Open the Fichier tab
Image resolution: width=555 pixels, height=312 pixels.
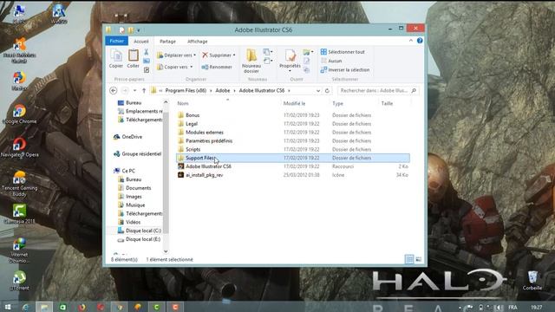point(116,41)
